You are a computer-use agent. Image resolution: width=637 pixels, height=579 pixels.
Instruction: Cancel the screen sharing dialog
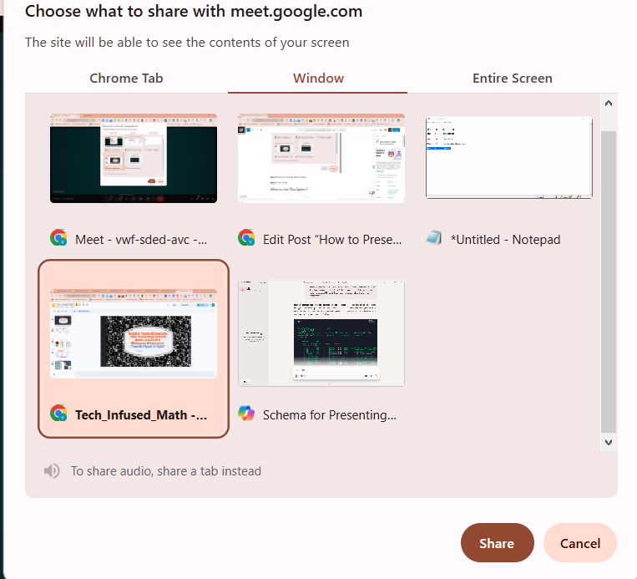click(579, 543)
